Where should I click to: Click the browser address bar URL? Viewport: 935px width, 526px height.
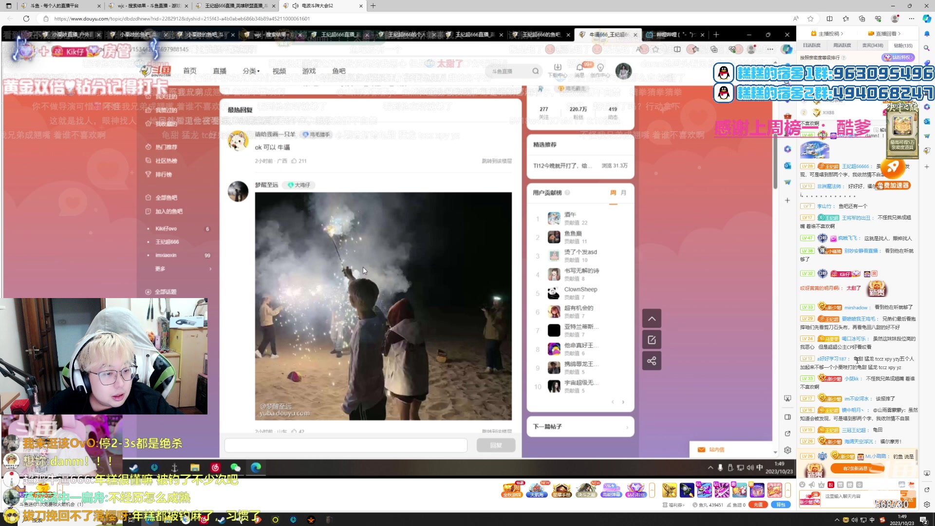point(182,19)
